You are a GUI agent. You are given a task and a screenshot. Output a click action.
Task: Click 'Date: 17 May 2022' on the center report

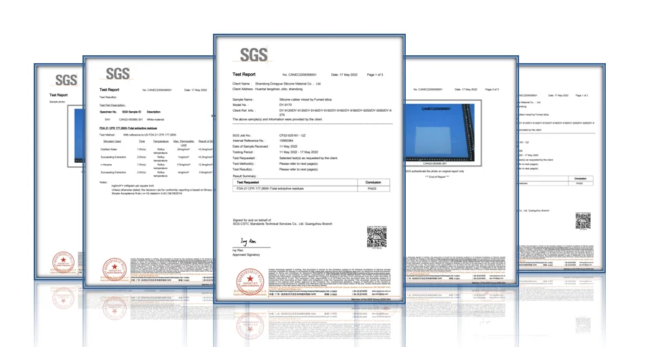344,75
